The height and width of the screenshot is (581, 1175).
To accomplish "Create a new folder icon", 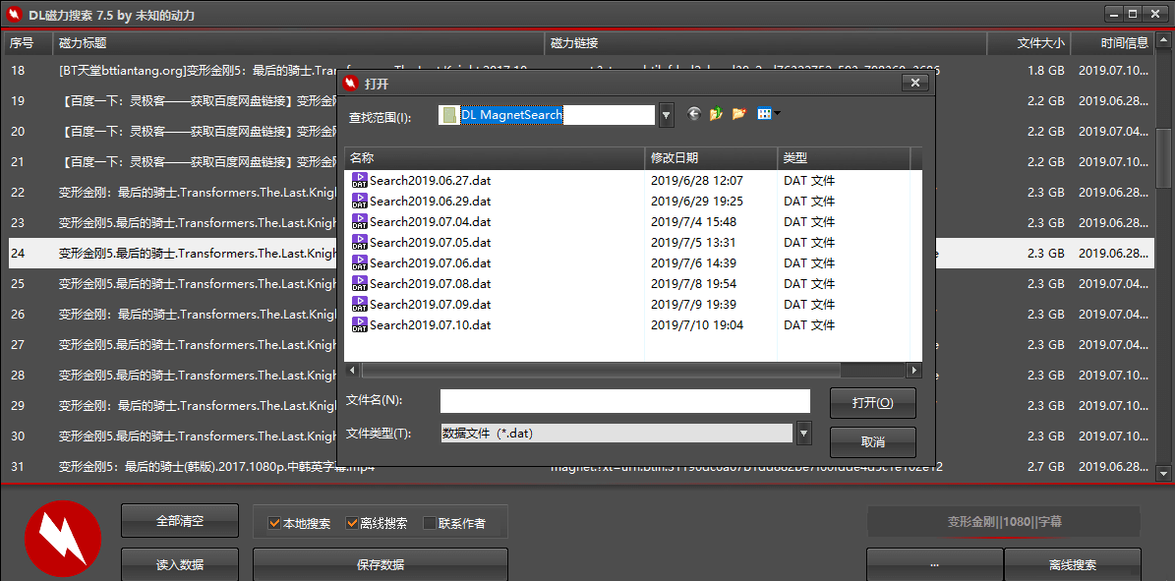I will click(x=739, y=114).
